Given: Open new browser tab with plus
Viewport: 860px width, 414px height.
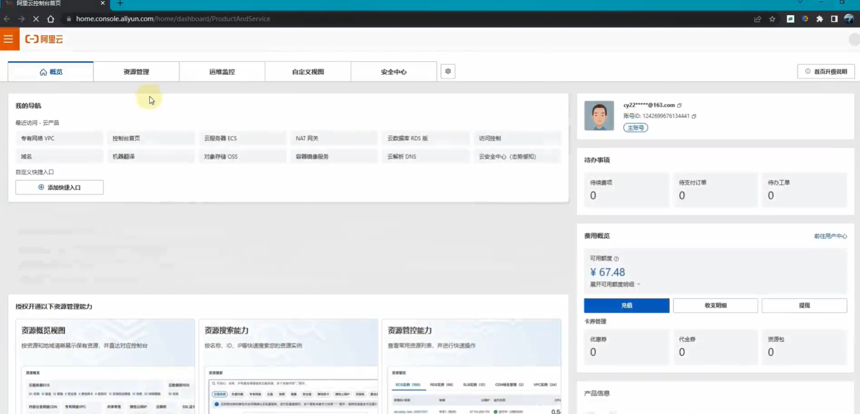Looking at the screenshot, I should pyautogui.click(x=120, y=3).
